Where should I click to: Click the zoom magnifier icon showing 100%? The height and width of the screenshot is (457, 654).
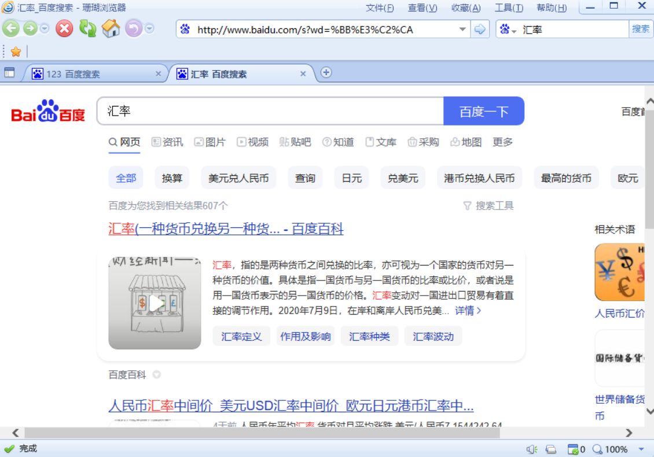point(597,449)
